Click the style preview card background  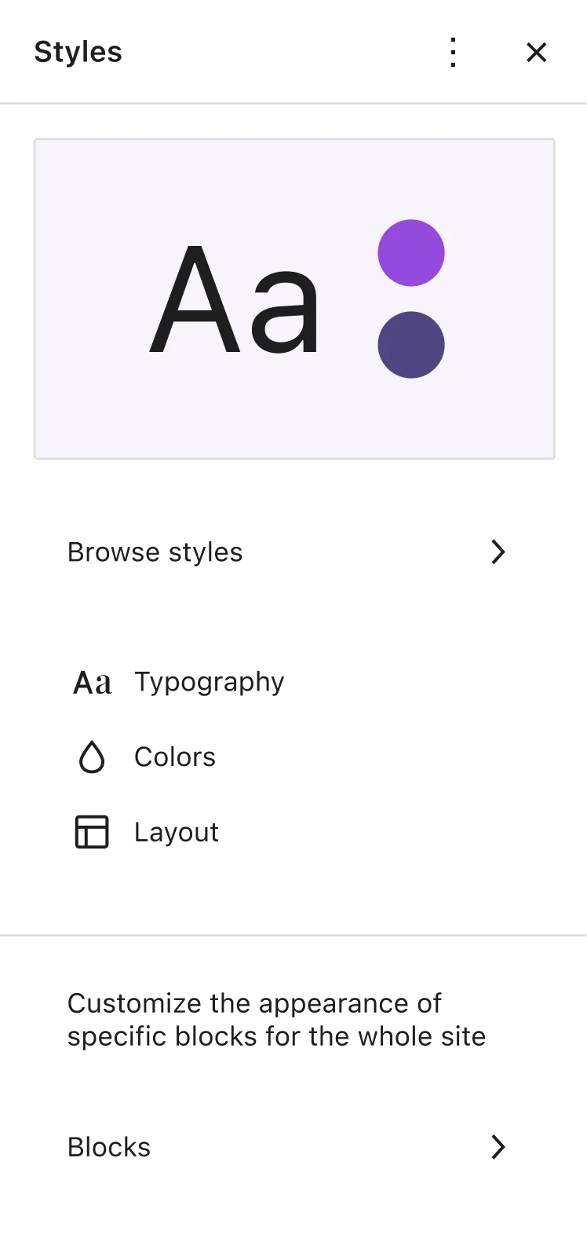pos(294,299)
